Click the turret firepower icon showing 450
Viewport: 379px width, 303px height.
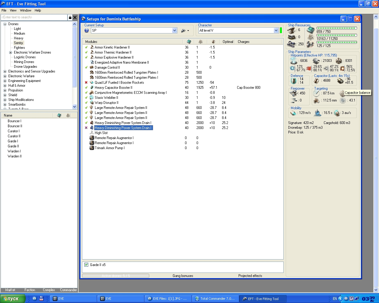tap(294, 93)
